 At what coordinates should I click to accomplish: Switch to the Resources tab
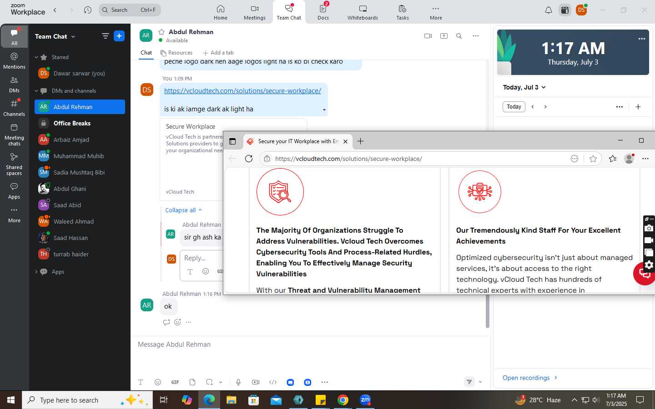(x=176, y=53)
